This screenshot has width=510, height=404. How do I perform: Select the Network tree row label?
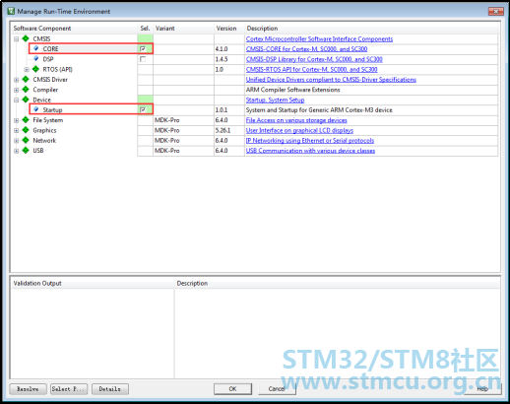pyautogui.click(x=44, y=141)
